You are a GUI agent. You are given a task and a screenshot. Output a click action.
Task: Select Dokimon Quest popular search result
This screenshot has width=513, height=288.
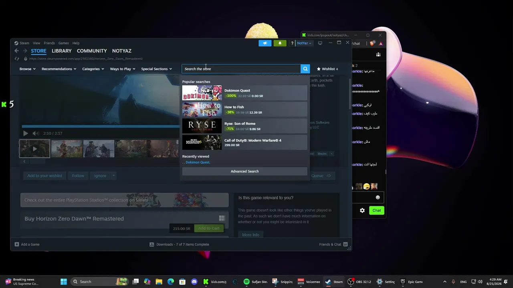(x=244, y=93)
